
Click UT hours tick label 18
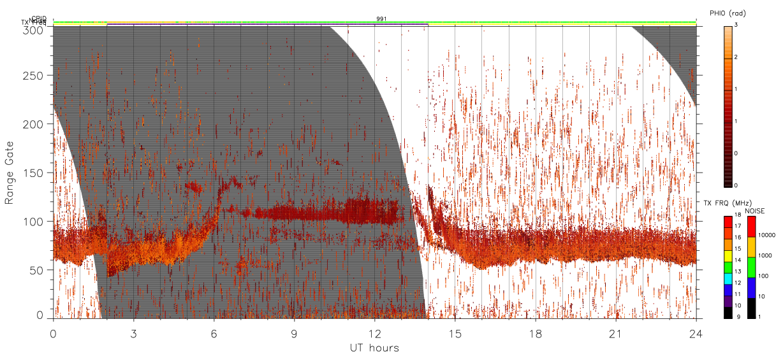point(535,334)
